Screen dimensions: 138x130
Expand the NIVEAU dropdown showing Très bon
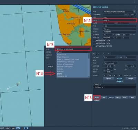[119, 29]
